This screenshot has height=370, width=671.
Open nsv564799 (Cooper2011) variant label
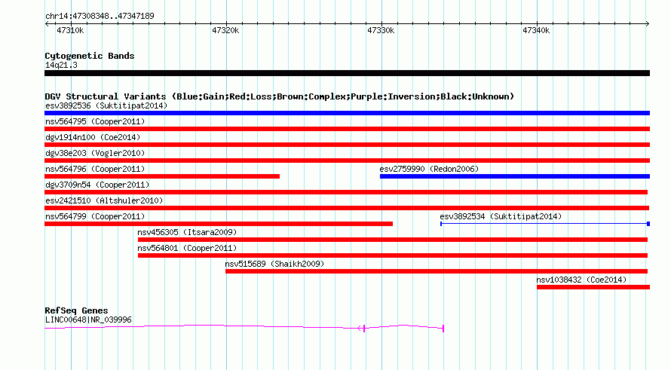(95, 216)
